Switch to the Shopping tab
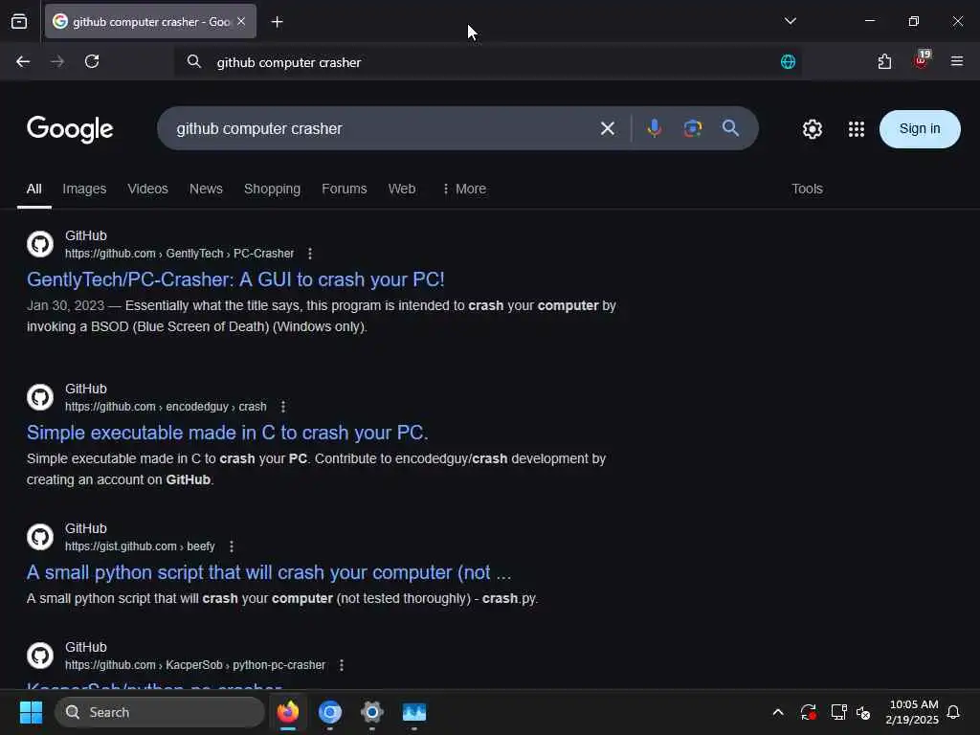 click(272, 189)
